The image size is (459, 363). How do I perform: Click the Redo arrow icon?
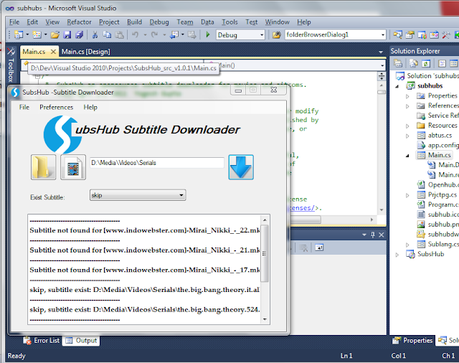tap(154, 35)
